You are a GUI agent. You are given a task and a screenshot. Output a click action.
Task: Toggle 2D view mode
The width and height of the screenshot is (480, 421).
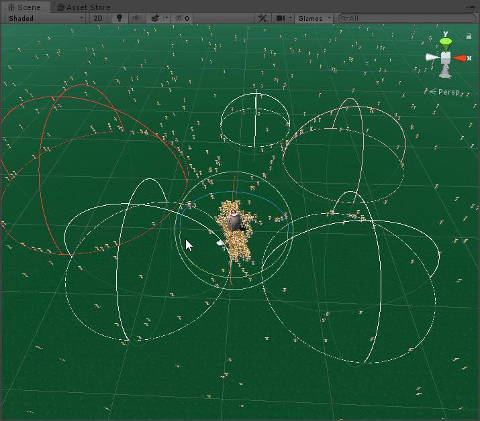point(98,18)
